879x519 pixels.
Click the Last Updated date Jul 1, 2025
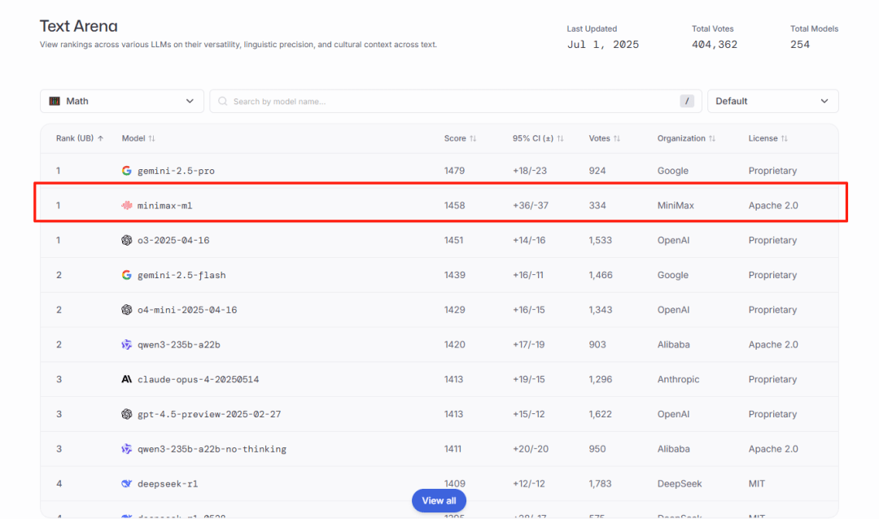(603, 45)
